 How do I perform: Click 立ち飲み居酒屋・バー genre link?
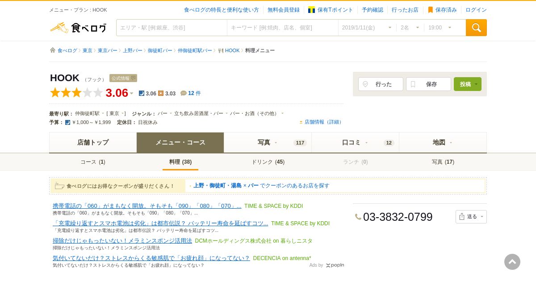(199, 113)
